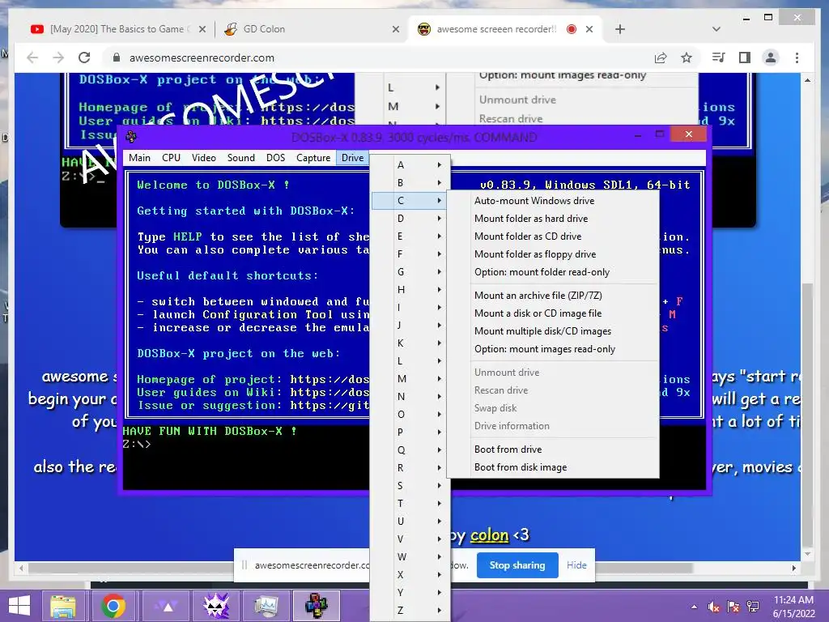
Task: Open the tab search chevron in Chrome
Action: point(716,29)
